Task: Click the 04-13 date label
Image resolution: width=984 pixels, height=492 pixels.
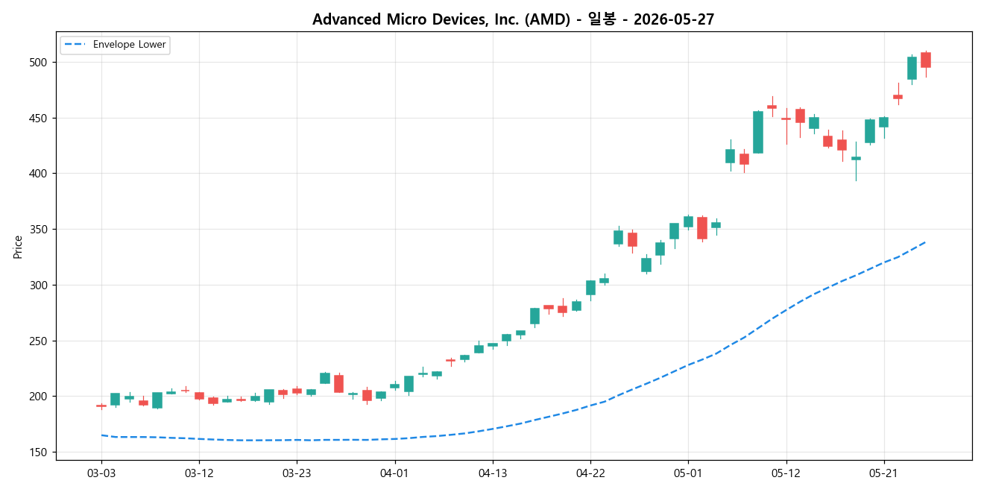Action: point(493,473)
